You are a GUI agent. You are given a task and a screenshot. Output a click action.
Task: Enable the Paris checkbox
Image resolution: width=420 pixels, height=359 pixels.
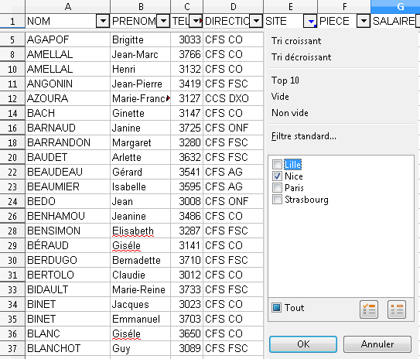pos(277,187)
